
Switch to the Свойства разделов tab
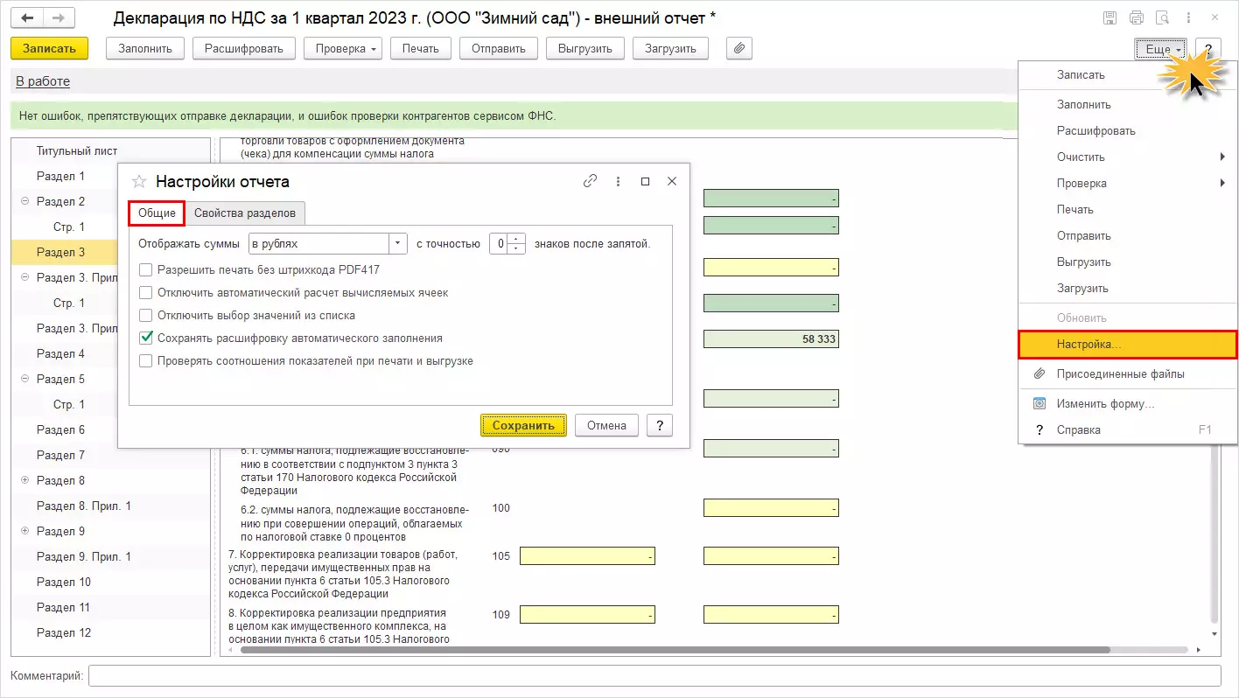point(245,213)
